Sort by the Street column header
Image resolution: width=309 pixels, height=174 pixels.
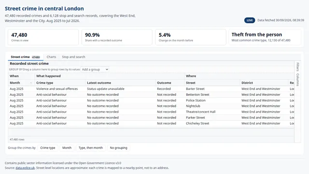[x=212, y=83]
